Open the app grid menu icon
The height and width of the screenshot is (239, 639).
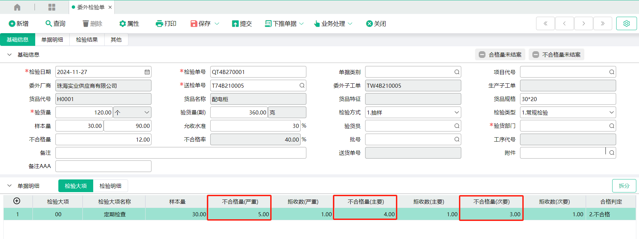(x=52, y=7)
